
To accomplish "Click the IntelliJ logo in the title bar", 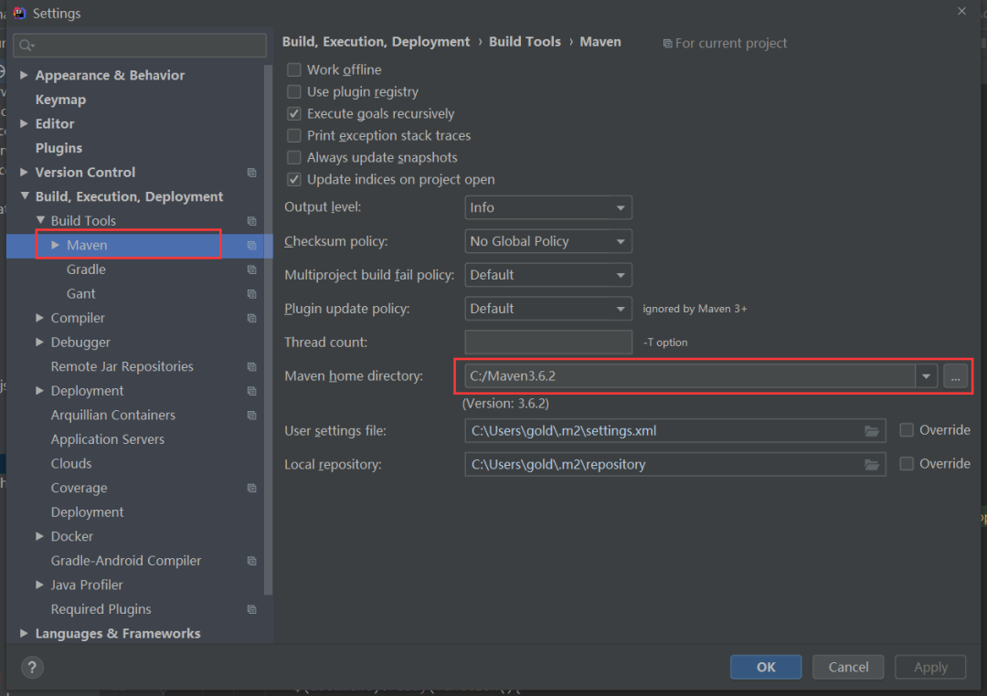I will click(x=19, y=13).
